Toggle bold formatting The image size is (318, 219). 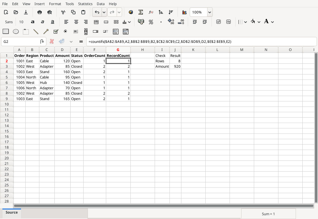pyautogui.click(x=32, y=22)
